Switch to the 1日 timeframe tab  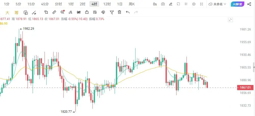click(x=120, y=4)
